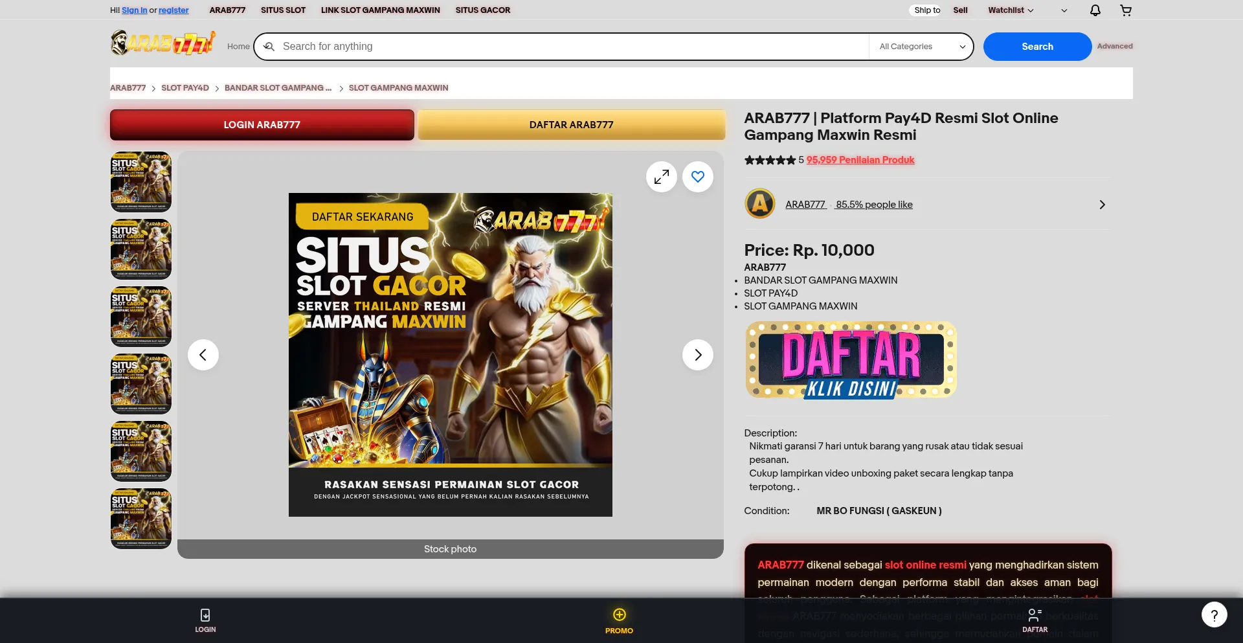
Task: Open the All Categories dropdown
Action: pos(922,47)
